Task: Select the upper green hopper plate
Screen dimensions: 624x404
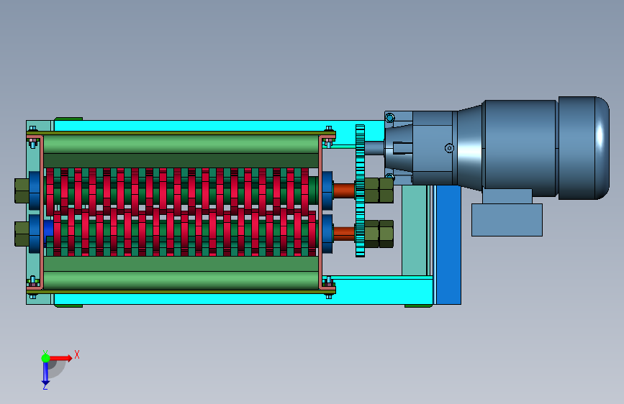Action: point(181,144)
